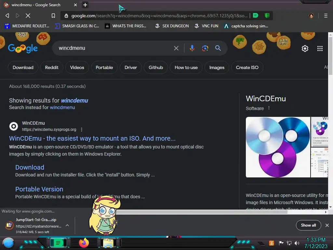
Task: Select the Create ISO filter chip
Action: 247,67
